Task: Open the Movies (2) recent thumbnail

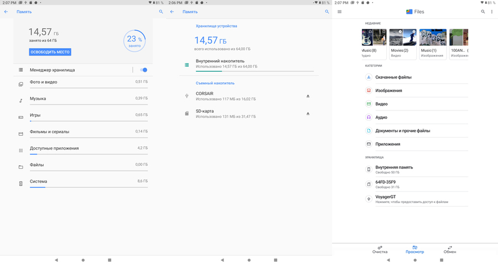Action: coord(403,44)
